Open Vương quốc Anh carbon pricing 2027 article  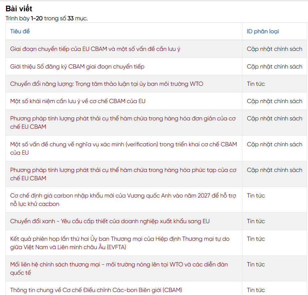pos(123,200)
